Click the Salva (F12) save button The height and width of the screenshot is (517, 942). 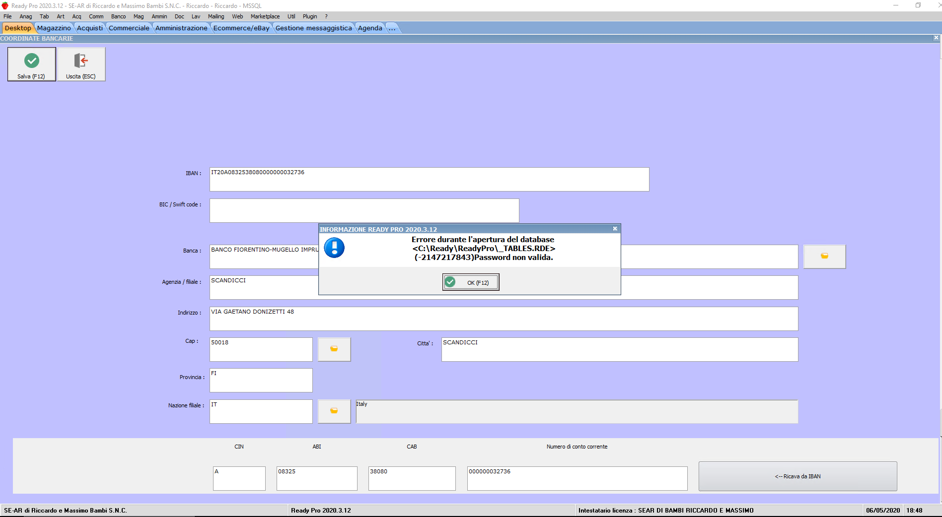coord(32,64)
